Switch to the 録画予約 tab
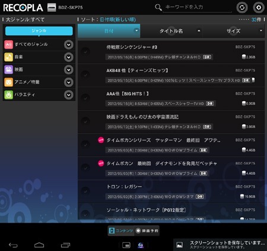The width and height of the screenshot is (267, 251). point(147,231)
